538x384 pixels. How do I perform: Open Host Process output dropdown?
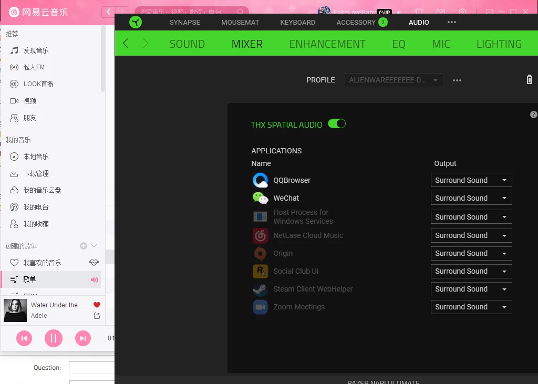click(x=471, y=217)
